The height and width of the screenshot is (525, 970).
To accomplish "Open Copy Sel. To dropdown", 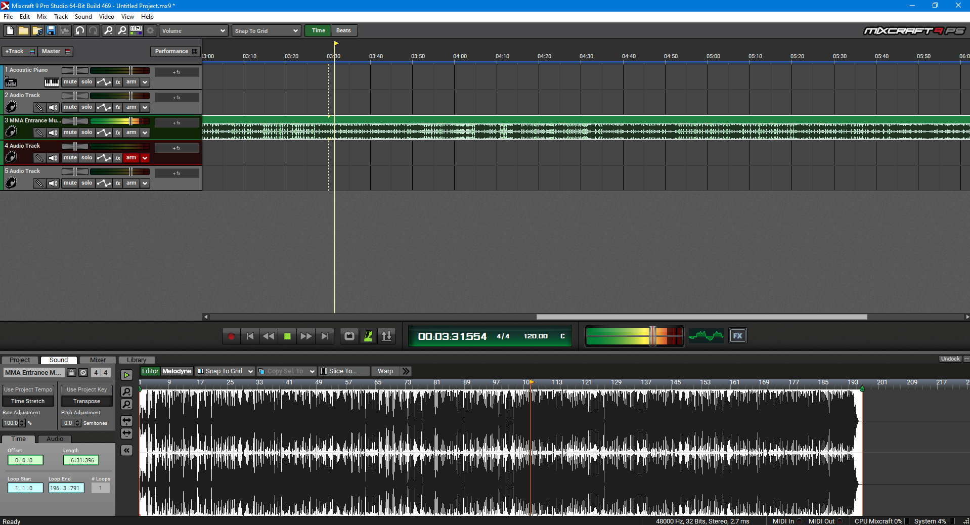I will point(287,371).
